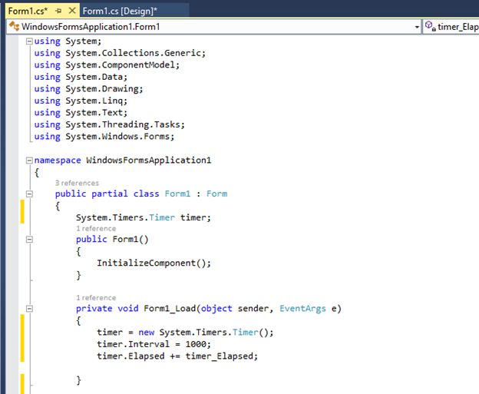Open the timer_Elapsed member dropdown
The image size is (479, 394).
(451, 27)
